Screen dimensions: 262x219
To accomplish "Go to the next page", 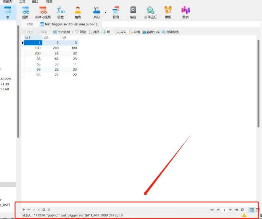I will pyautogui.click(x=230, y=210).
